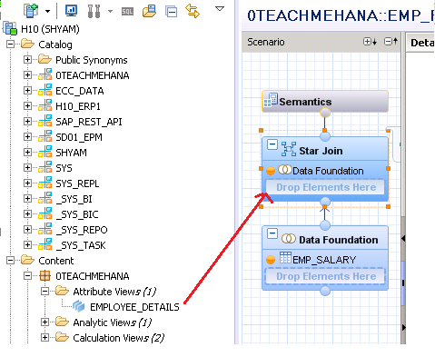The image size is (435, 357).
Task: Expand the _SYS_BI schema
Action: point(27,198)
